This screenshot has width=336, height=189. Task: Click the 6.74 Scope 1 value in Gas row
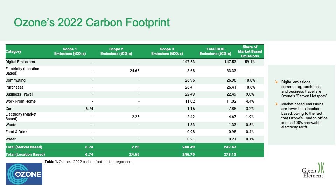click(x=89, y=108)
